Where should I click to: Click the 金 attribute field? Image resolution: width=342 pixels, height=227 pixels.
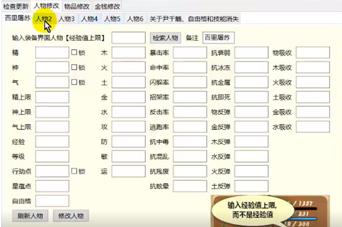click(x=129, y=97)
